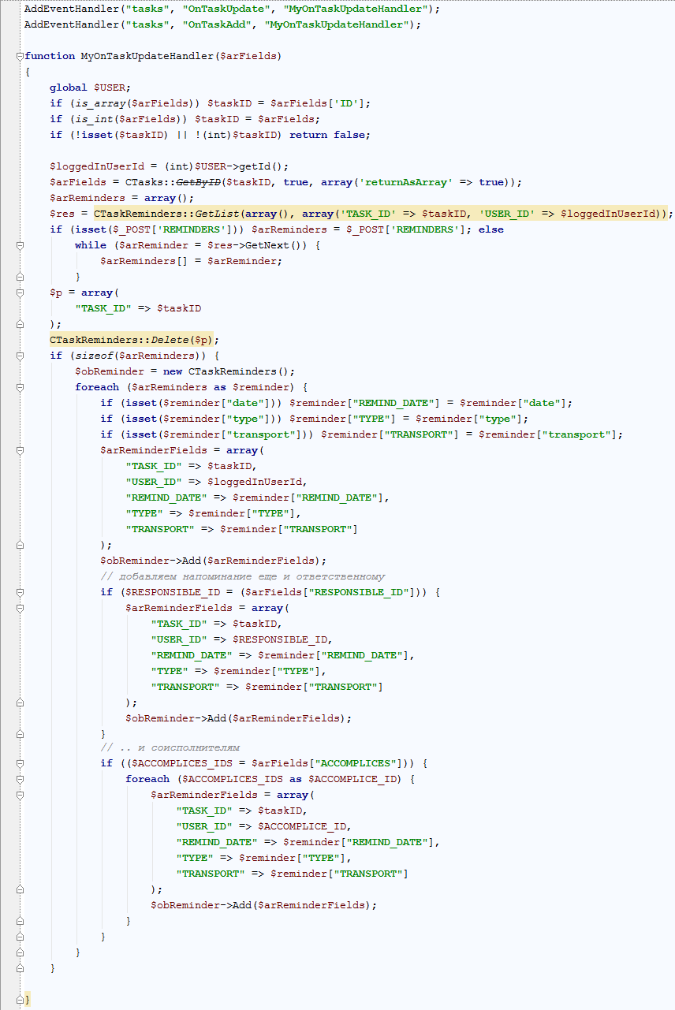
Task: Click sizeof function call
Action: (94, 356)
